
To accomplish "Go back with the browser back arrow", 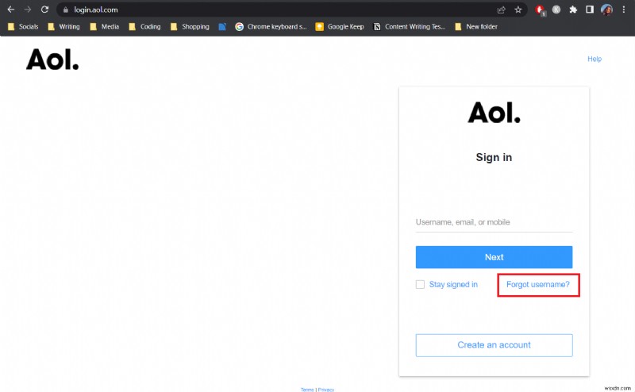I will click(11, 10).
